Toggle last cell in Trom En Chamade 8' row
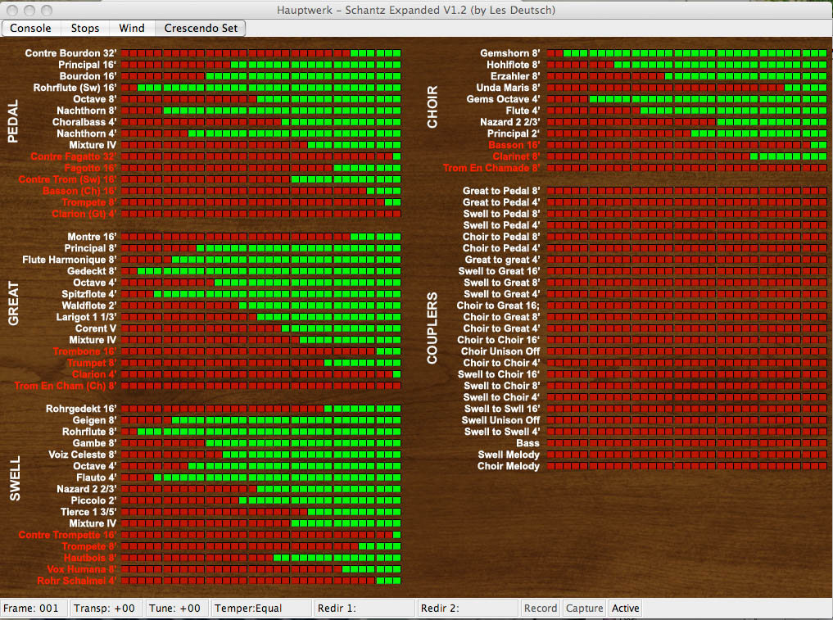833x620 pixels. 822,168
